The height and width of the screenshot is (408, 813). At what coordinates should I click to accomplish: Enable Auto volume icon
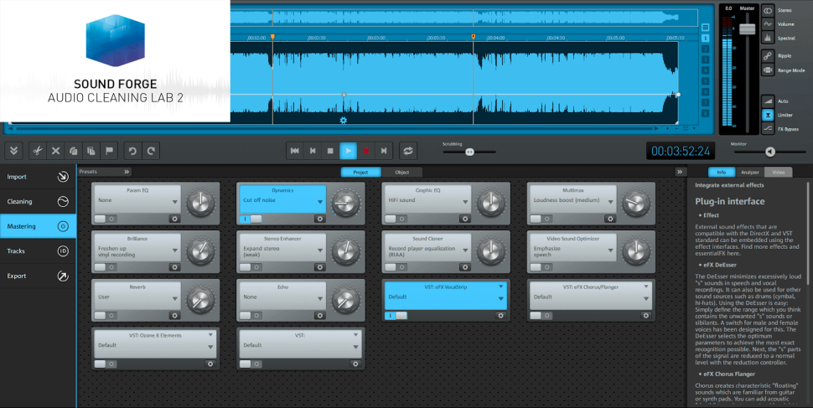coord(768,101)
